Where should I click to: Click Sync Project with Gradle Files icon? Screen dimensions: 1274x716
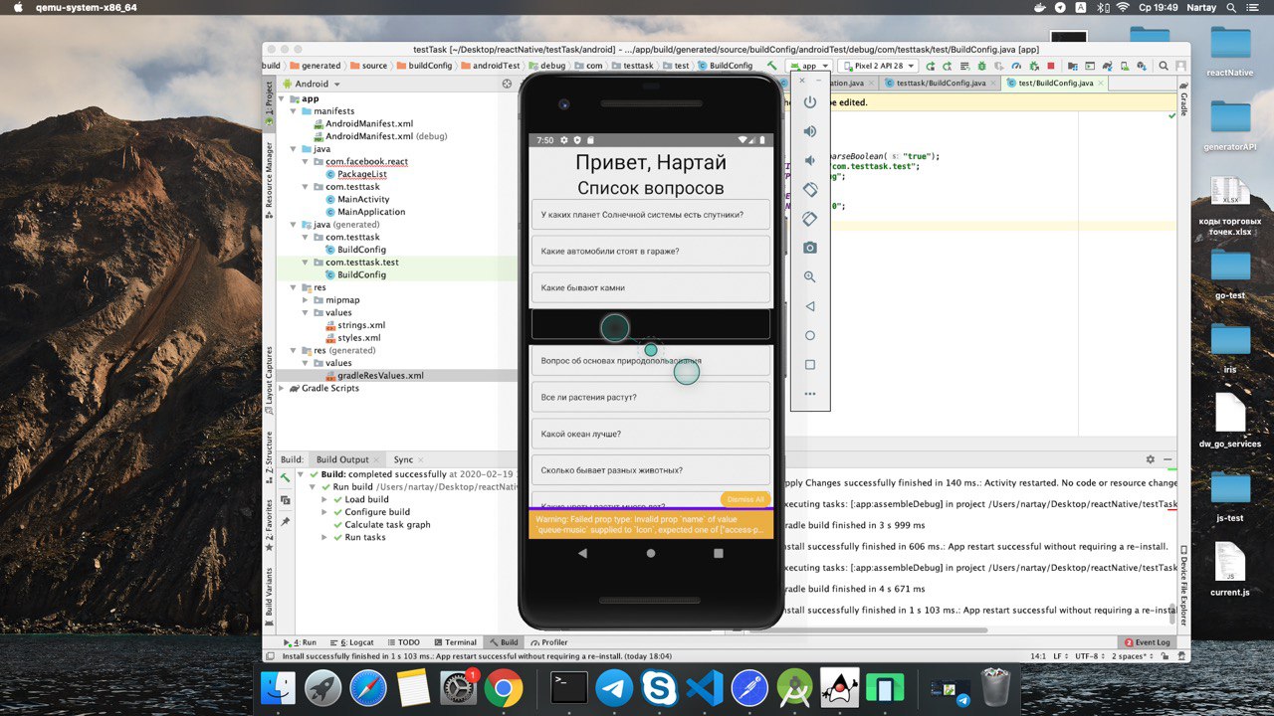tap(1107, 66)
